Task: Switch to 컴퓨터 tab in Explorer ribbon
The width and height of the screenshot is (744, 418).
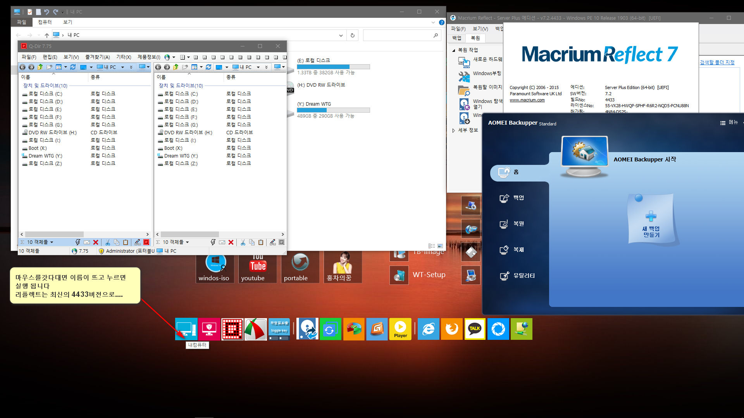Action: pos(45,22)
